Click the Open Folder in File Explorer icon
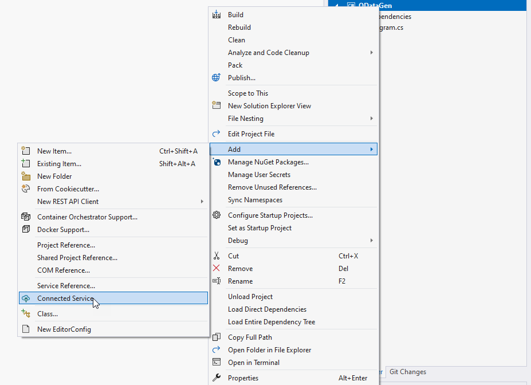This screenshot has height=385, width=531. tap(217, 349)
